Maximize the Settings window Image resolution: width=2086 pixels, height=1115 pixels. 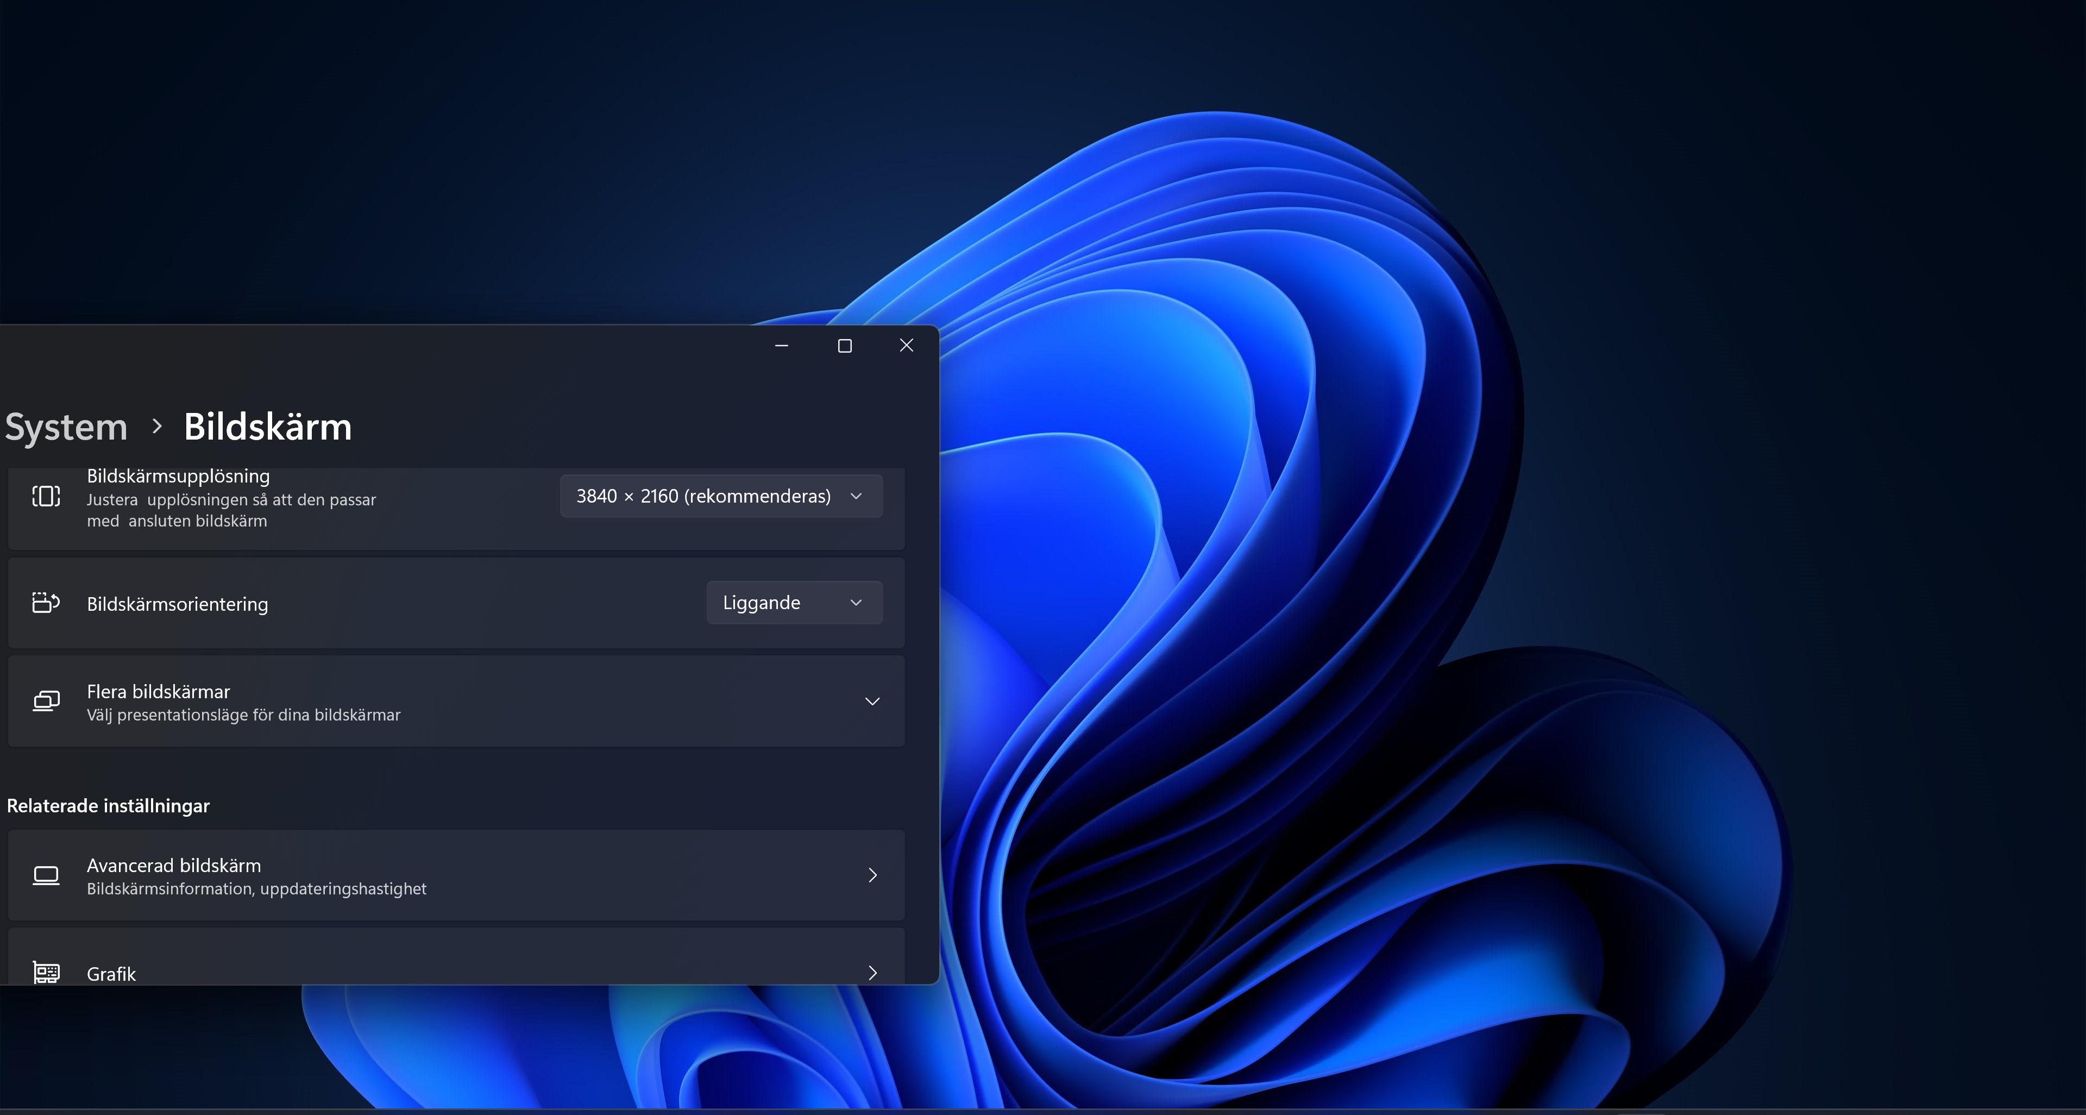(x=845, y=346)
